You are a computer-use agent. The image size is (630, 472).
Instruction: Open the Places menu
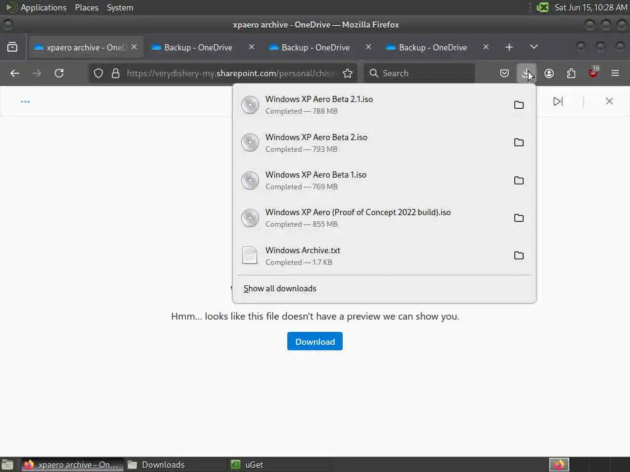86,7
